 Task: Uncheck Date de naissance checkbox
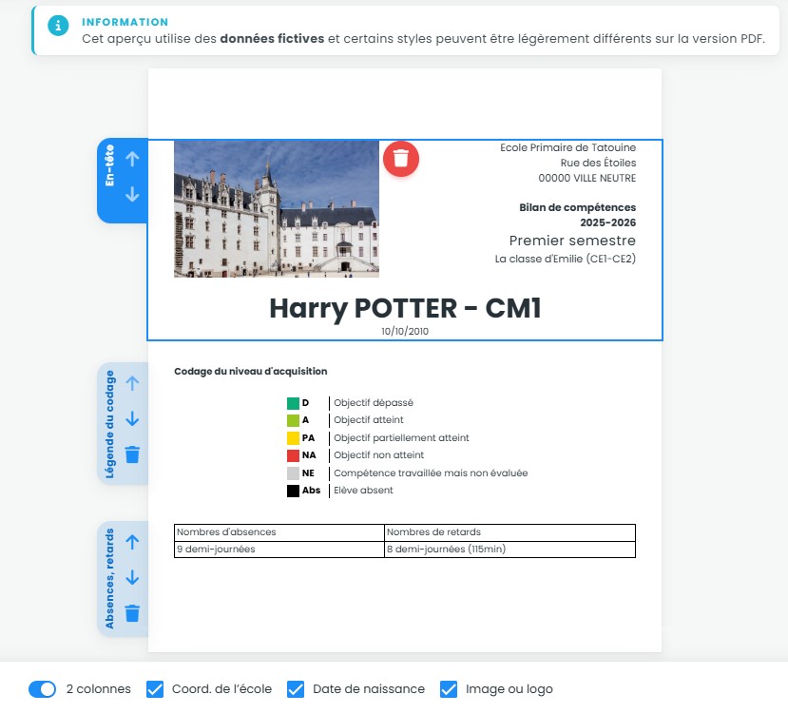(296, 689)
